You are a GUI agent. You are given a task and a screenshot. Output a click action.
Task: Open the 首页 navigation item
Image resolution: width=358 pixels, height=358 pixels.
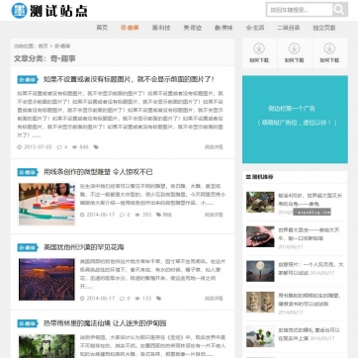[102, 28]
